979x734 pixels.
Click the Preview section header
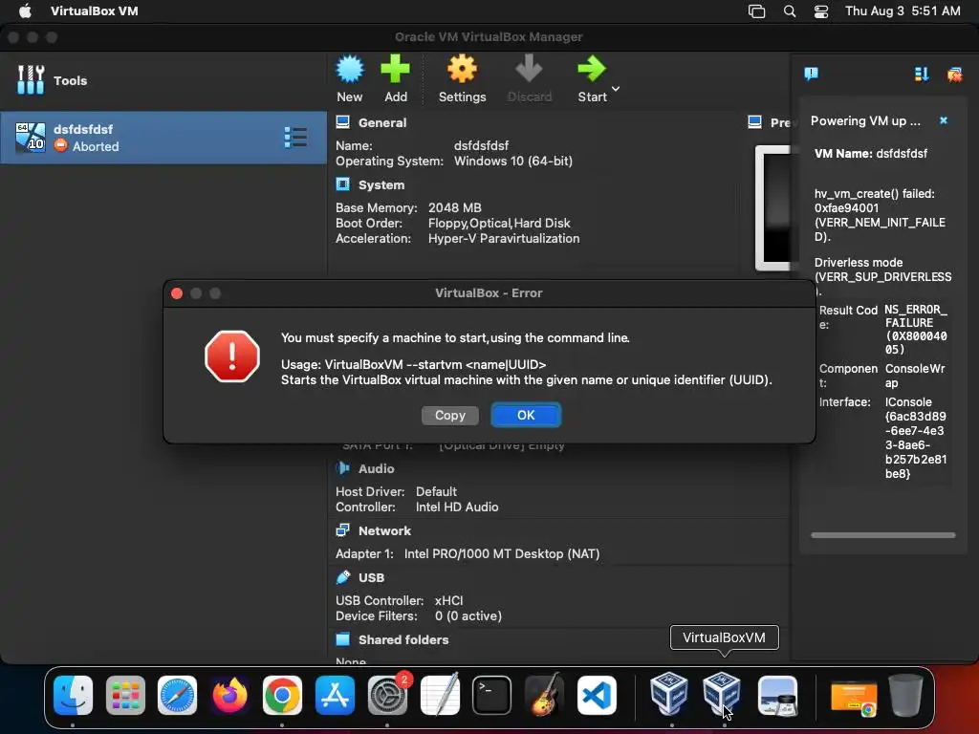tap(780, 123)
